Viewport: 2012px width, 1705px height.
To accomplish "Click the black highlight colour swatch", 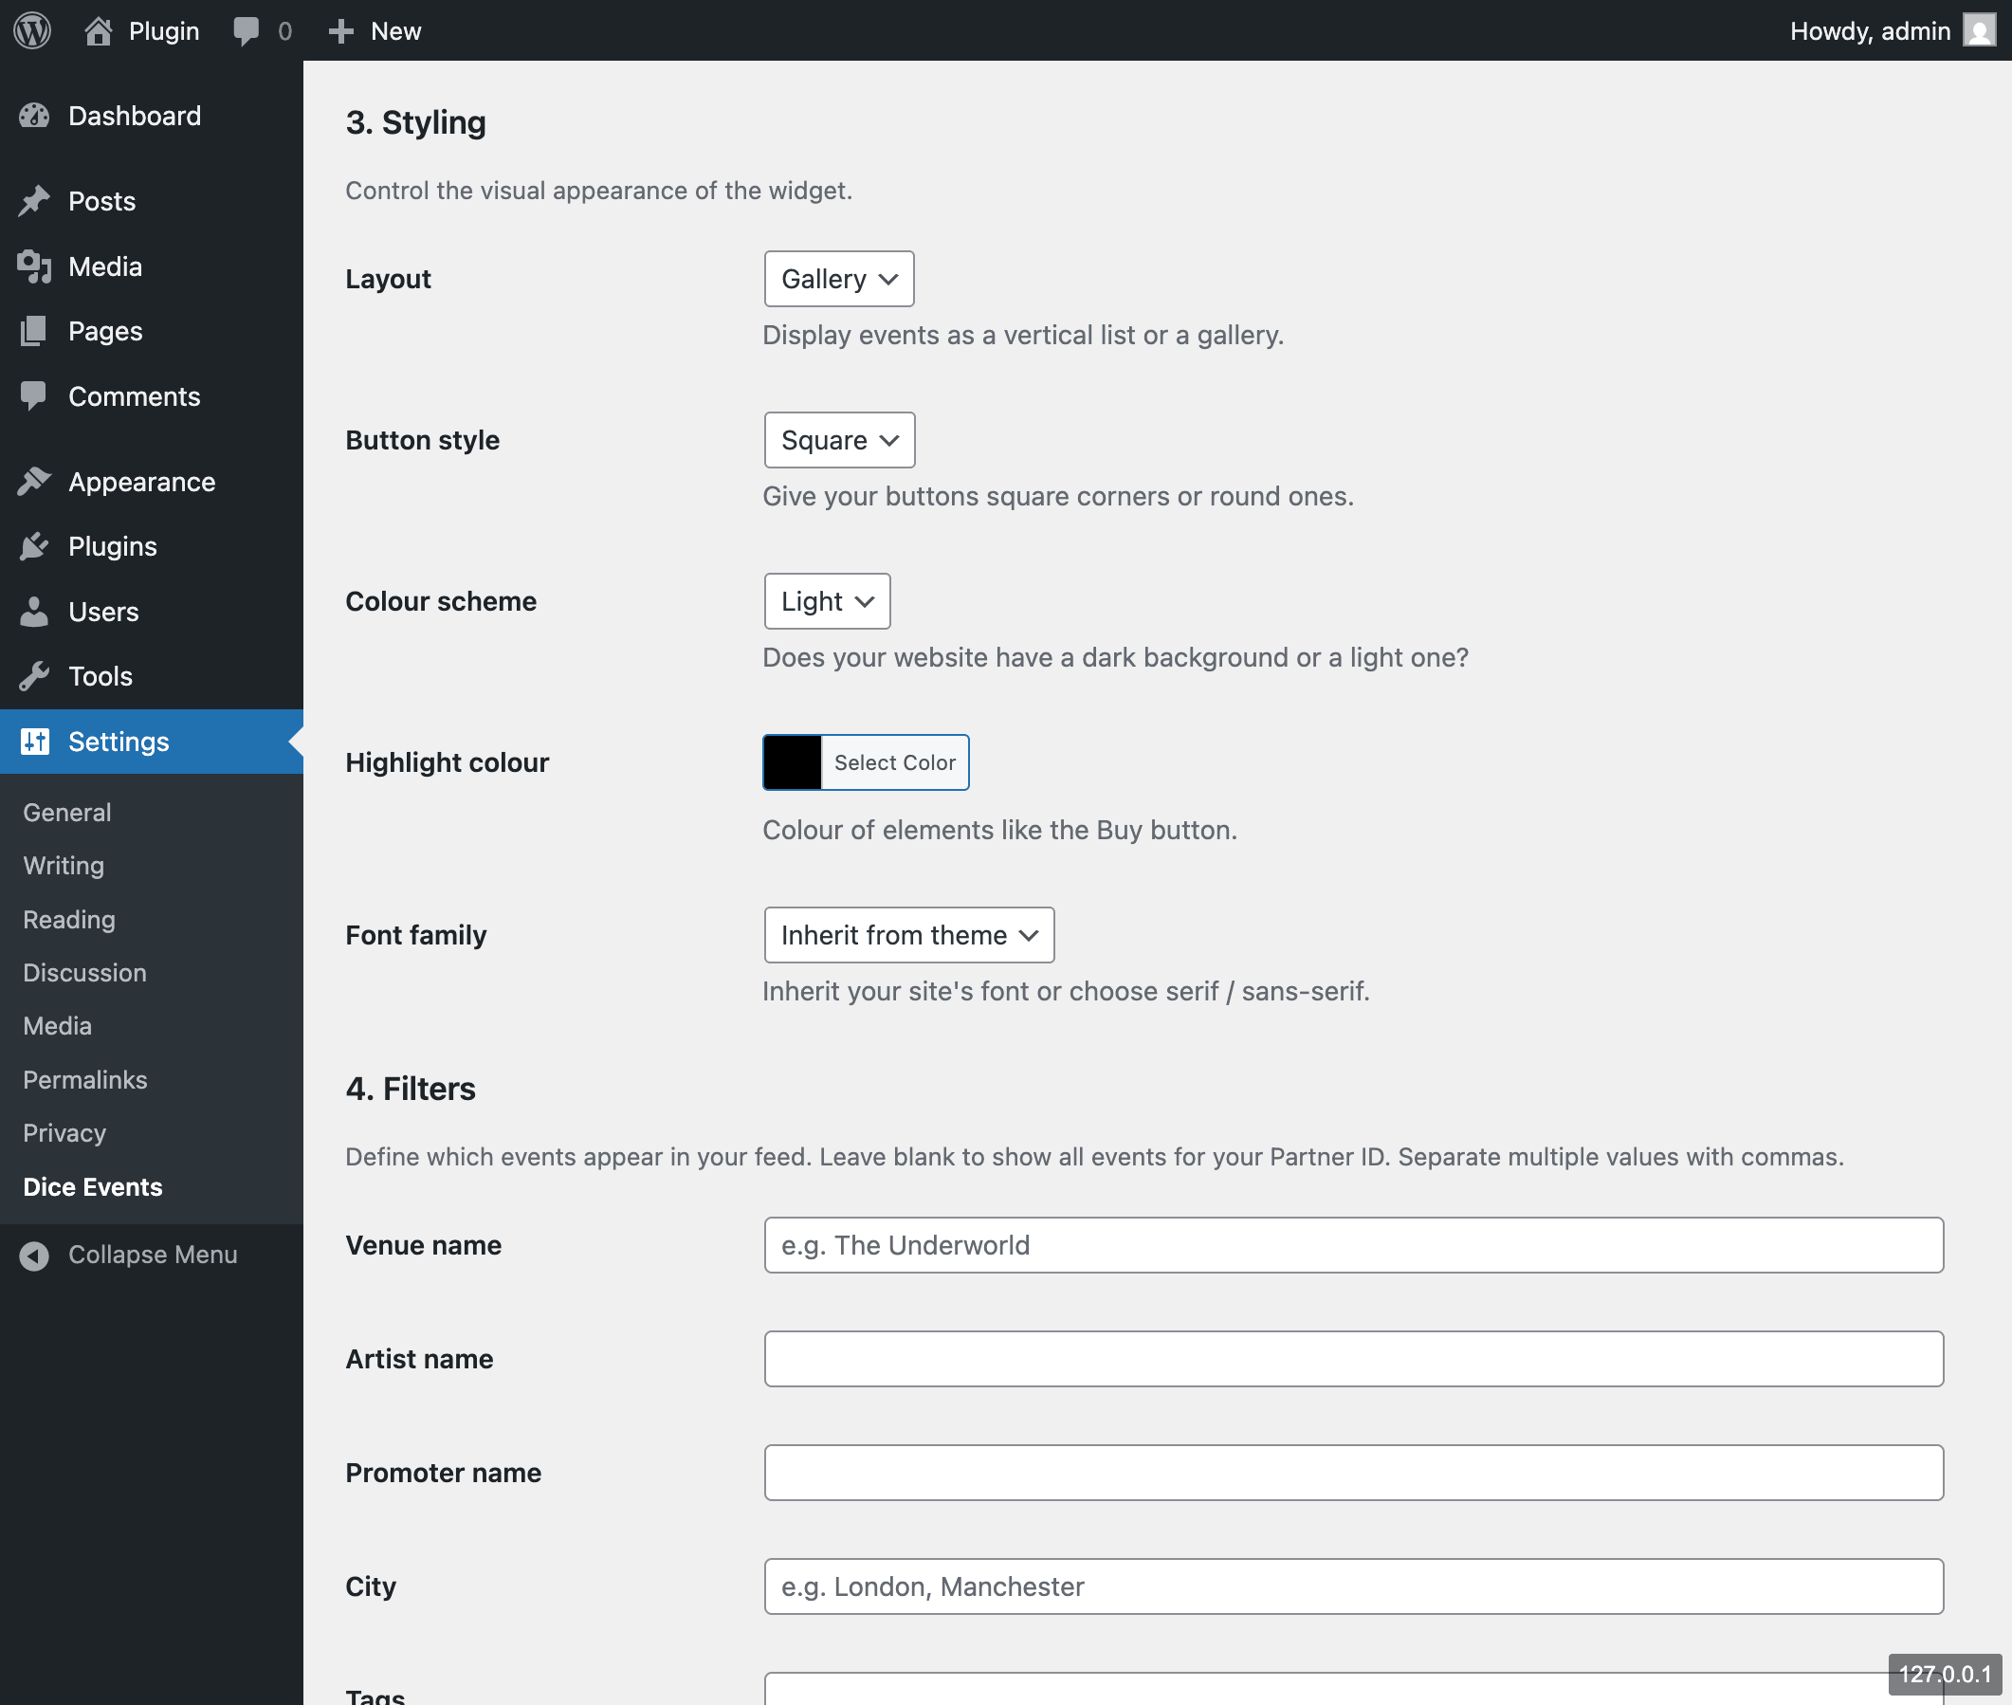I will [x=792, y=761].
